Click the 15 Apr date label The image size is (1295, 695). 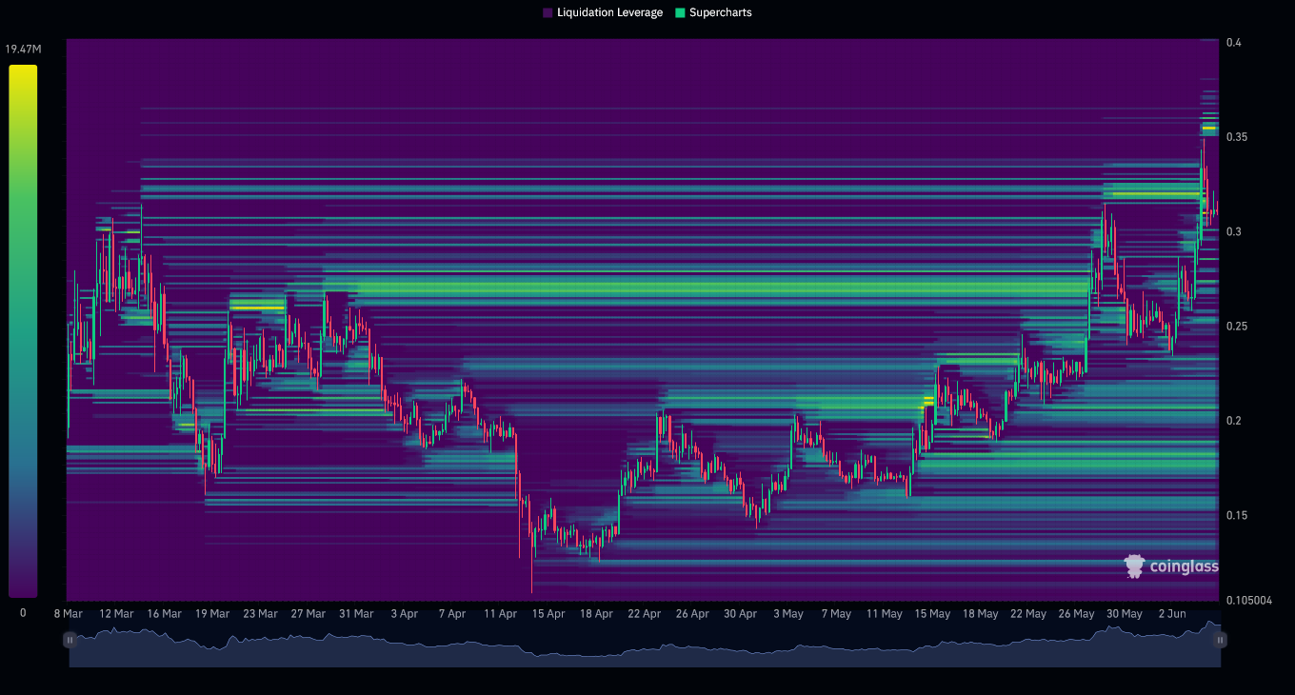point(548,614)
